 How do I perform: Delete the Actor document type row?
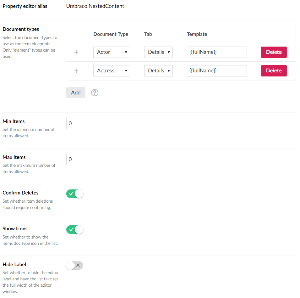(x=274, y=52)
